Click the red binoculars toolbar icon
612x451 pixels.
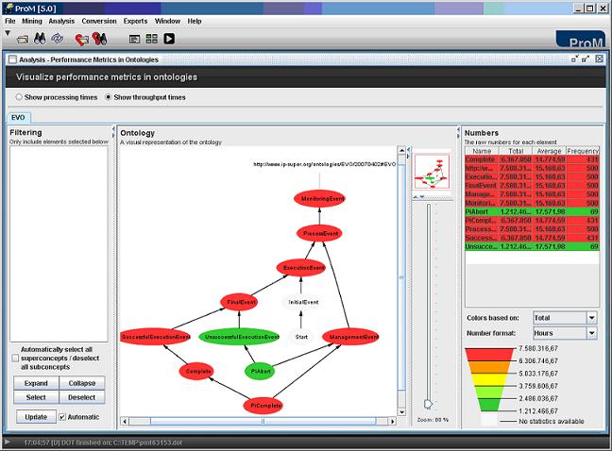point(100,39)
